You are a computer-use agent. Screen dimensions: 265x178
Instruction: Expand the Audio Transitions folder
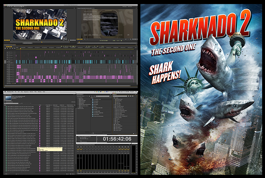tap(113, 126)
